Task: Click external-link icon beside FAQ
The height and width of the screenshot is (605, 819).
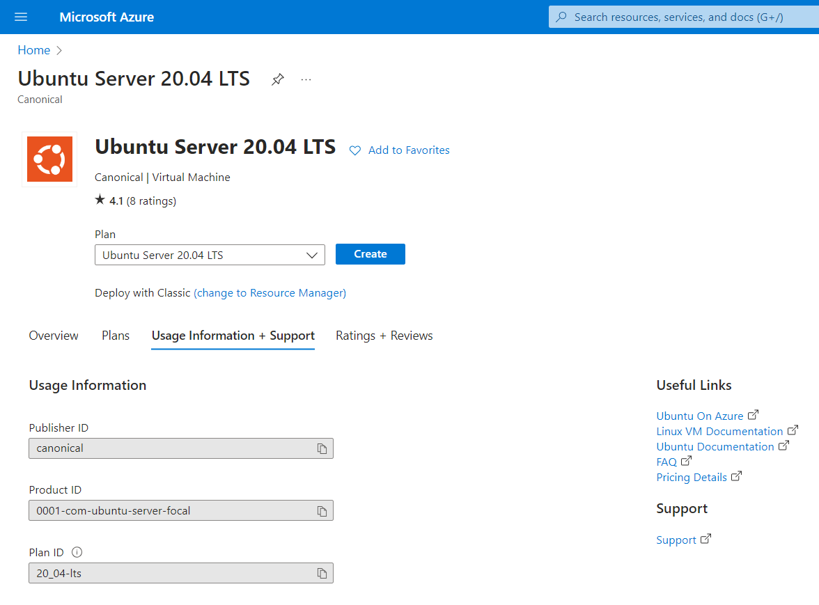Action: tap(687, 460)
